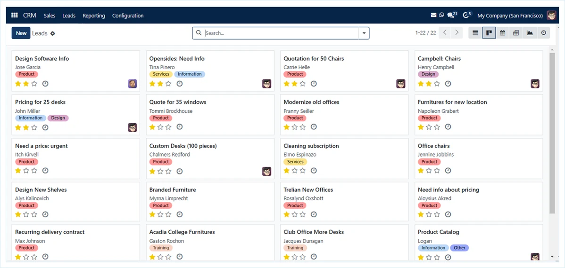This screenshot has width=565, height=268.
Task: Open the WhatsApp icon in the navbar
Action: coord(442,15)
